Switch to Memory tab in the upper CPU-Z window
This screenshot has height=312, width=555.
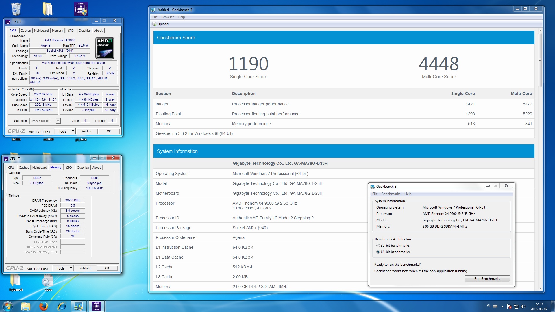pos(58,31)
